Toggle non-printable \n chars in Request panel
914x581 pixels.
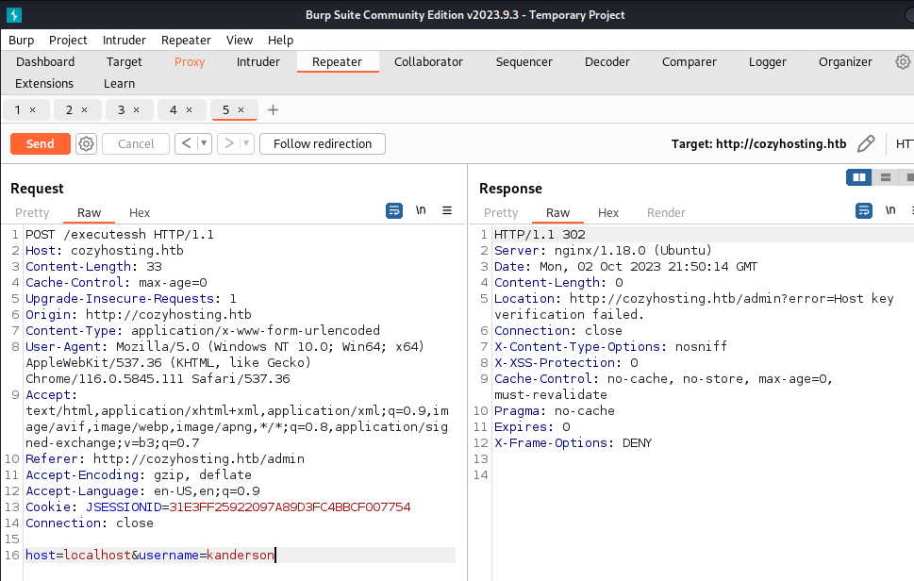tap(421, 210)
